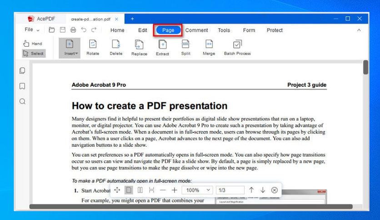Select the Split document tool

click(x=185, y=48)
